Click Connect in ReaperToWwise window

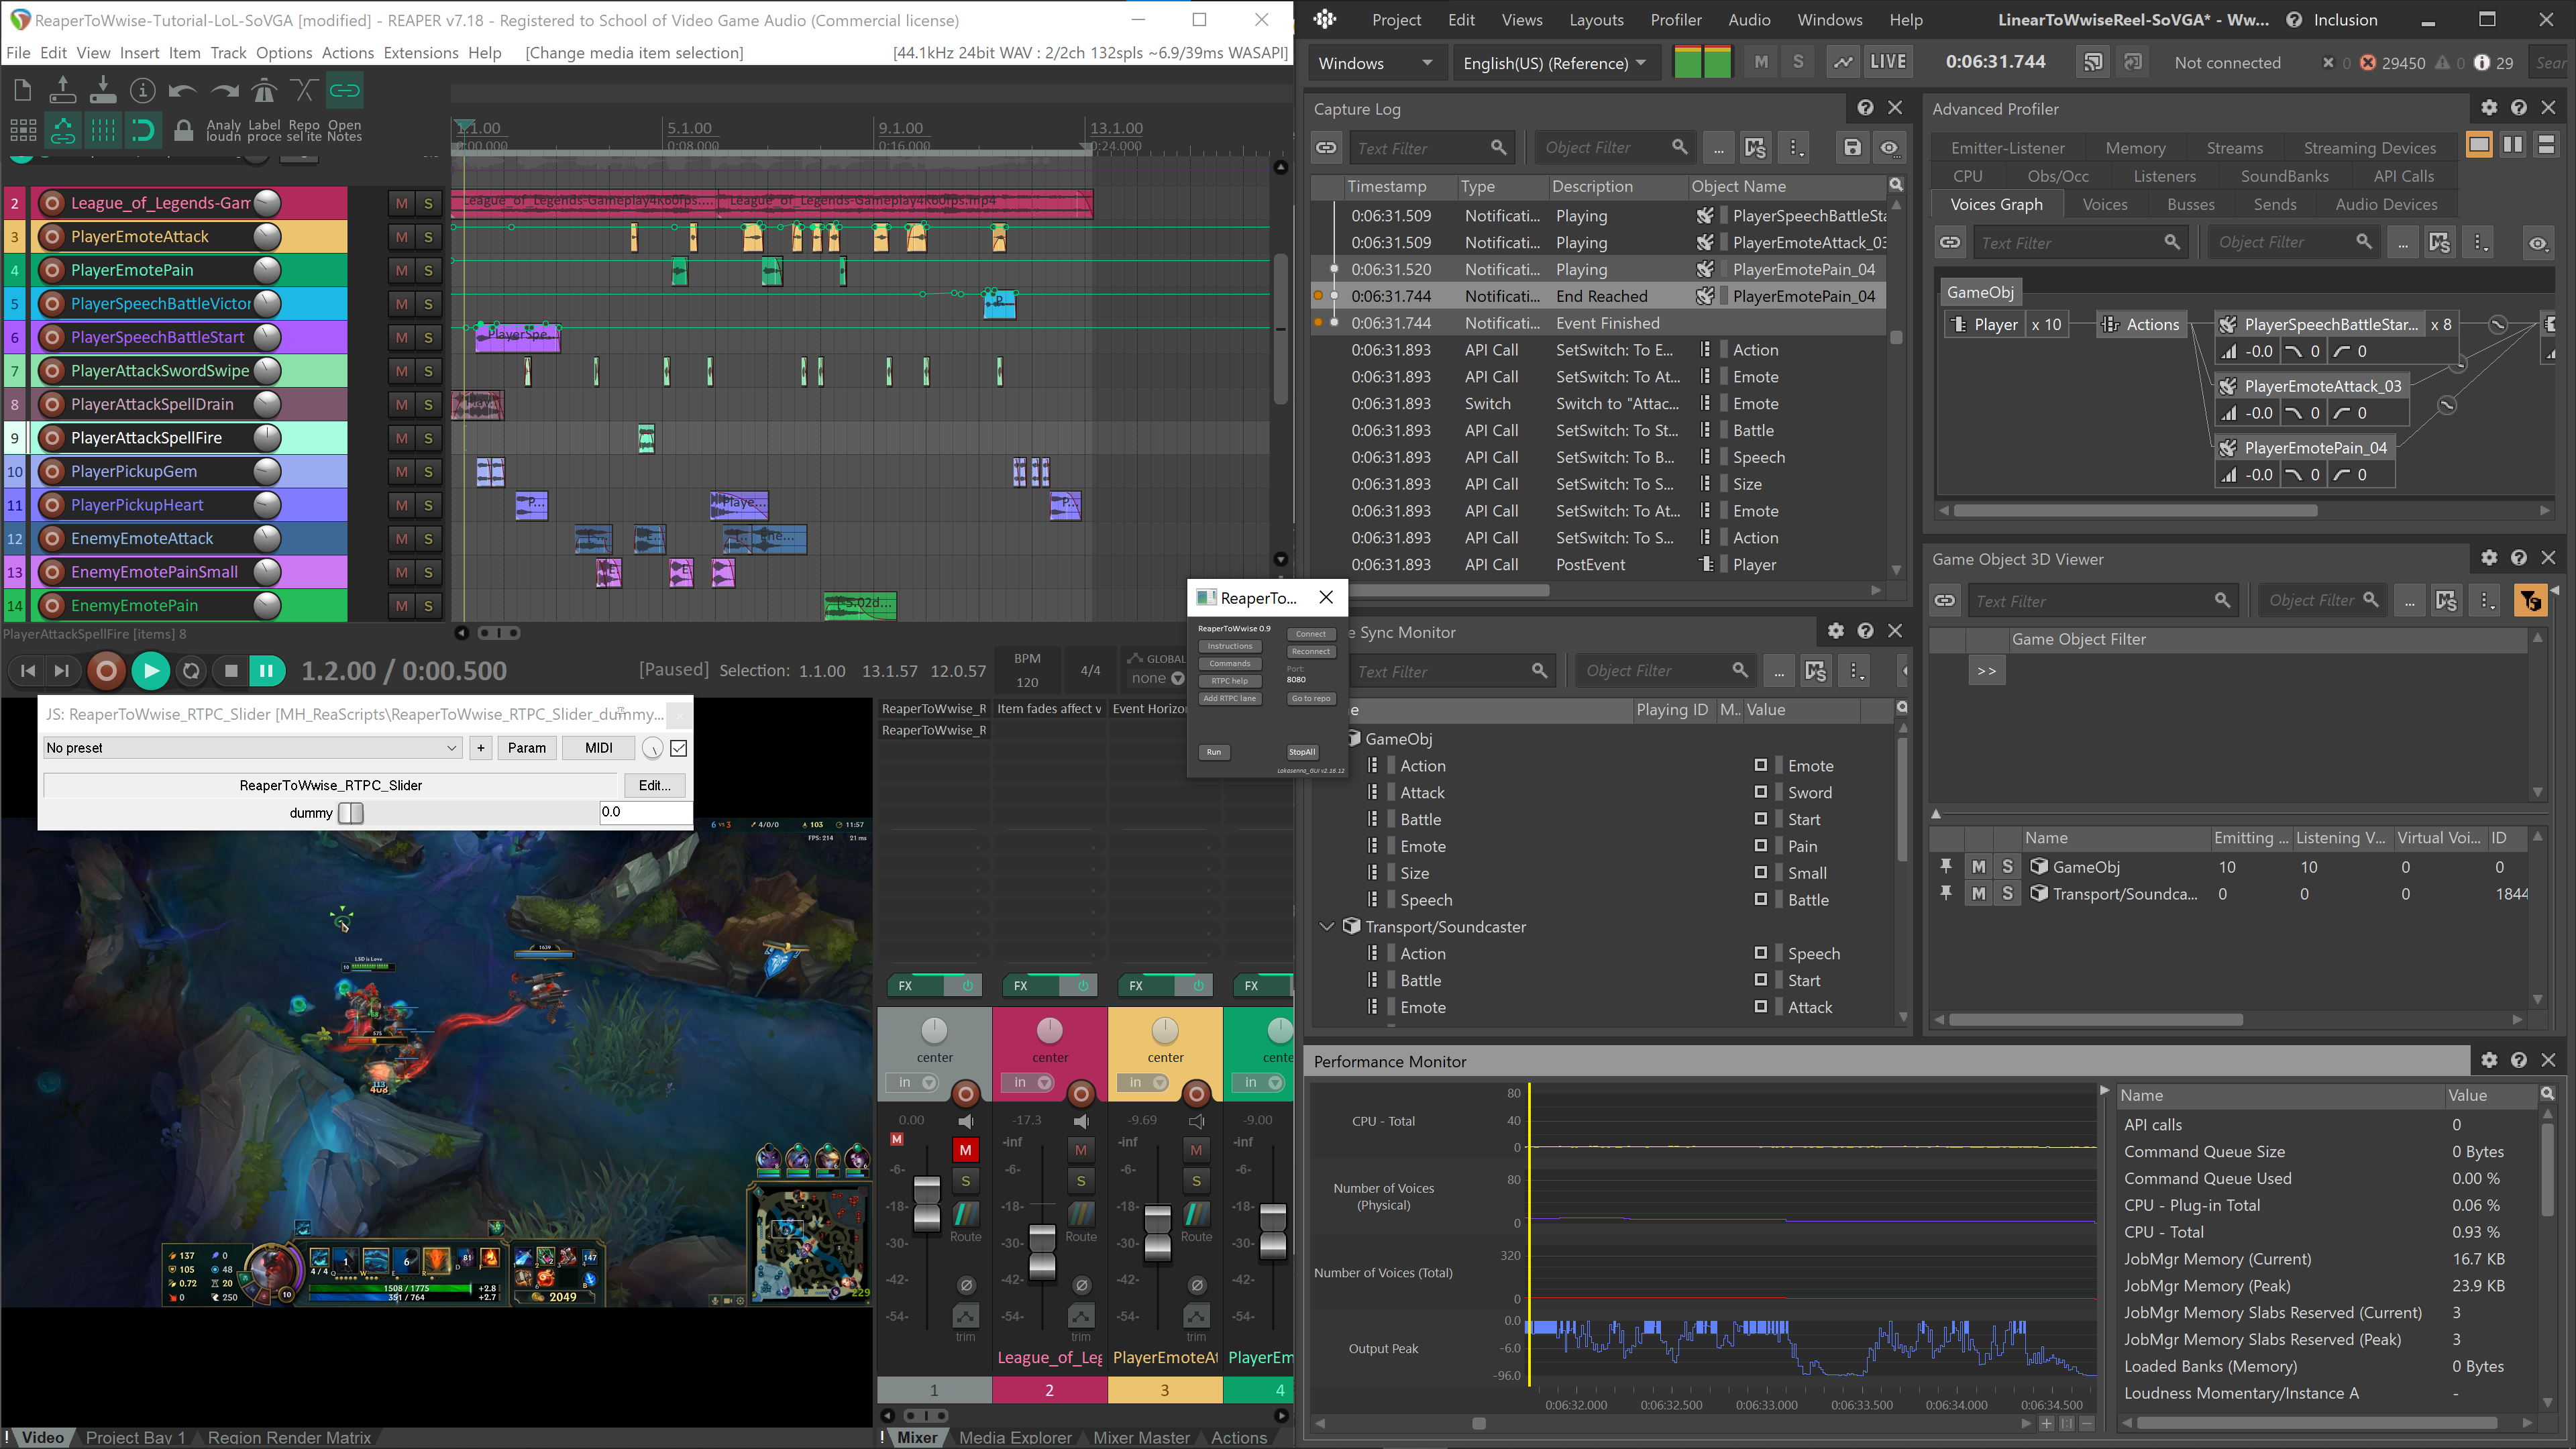click(x=1311, y=634)
